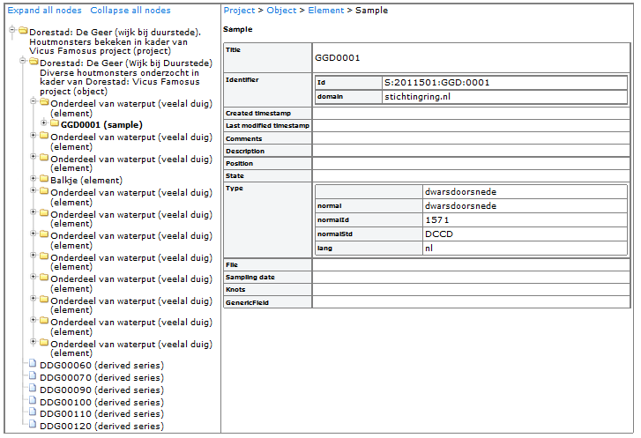
Task: Click the State field label
Action: 235,175
